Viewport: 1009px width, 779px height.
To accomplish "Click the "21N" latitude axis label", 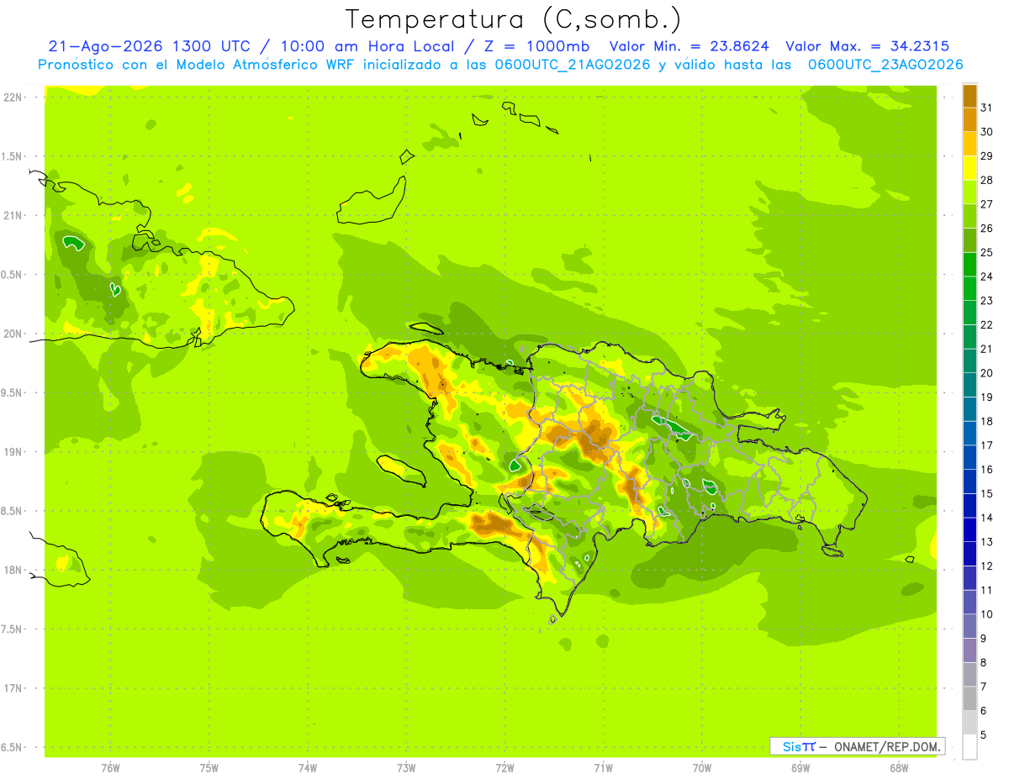I will (x=13, y=216).
